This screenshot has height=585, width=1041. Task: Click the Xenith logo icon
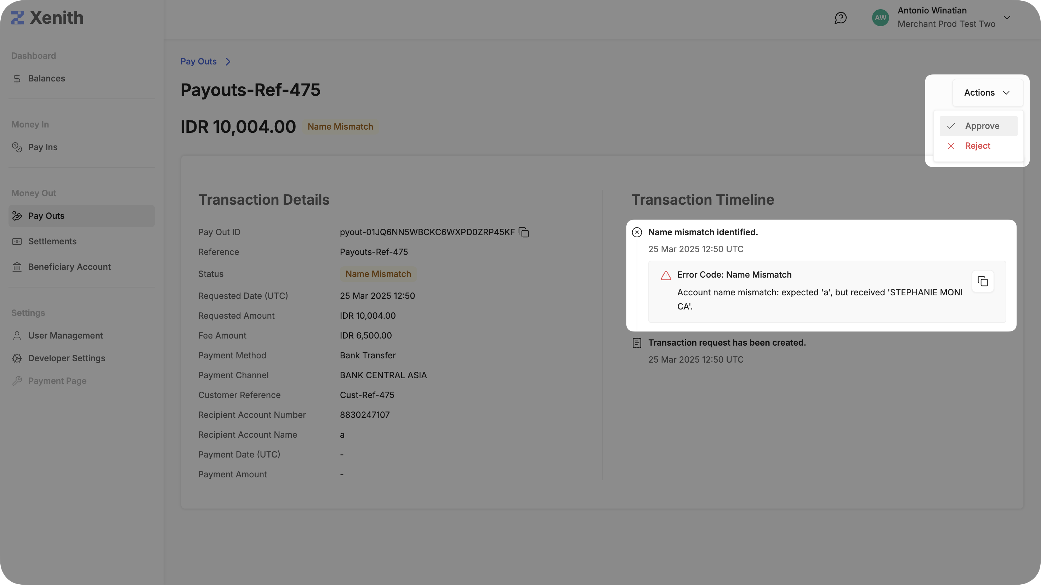[17, 18]
